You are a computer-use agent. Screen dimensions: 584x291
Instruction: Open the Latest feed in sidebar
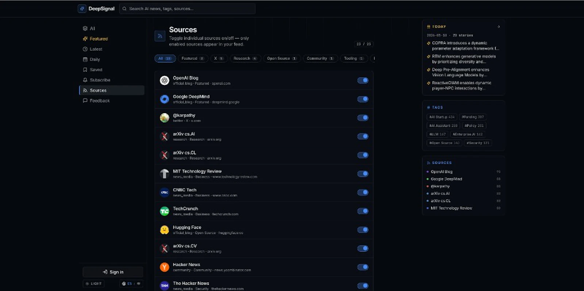pyautogui.click(x=112, y=49)
